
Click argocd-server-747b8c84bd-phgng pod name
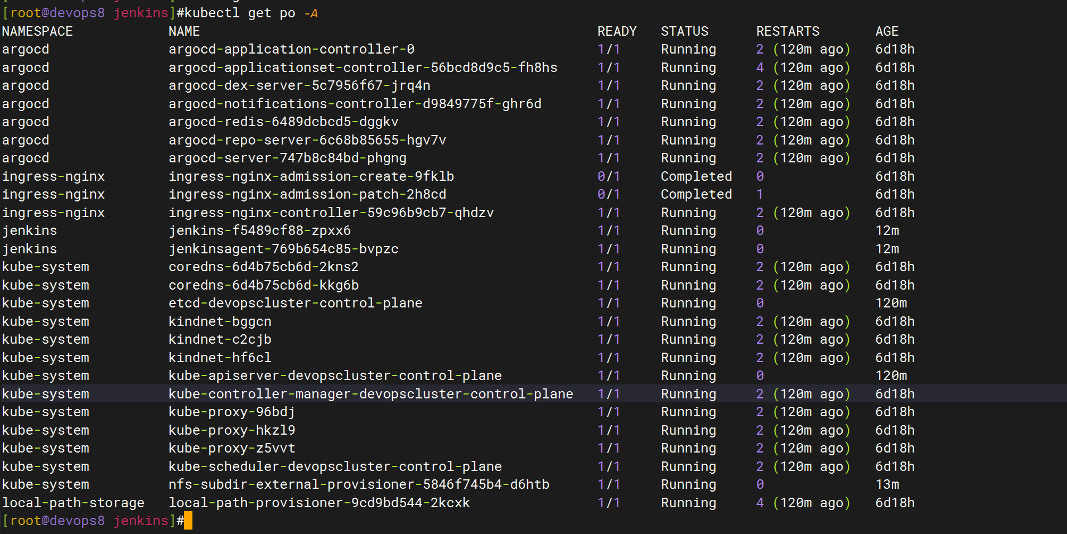[287, 158]
